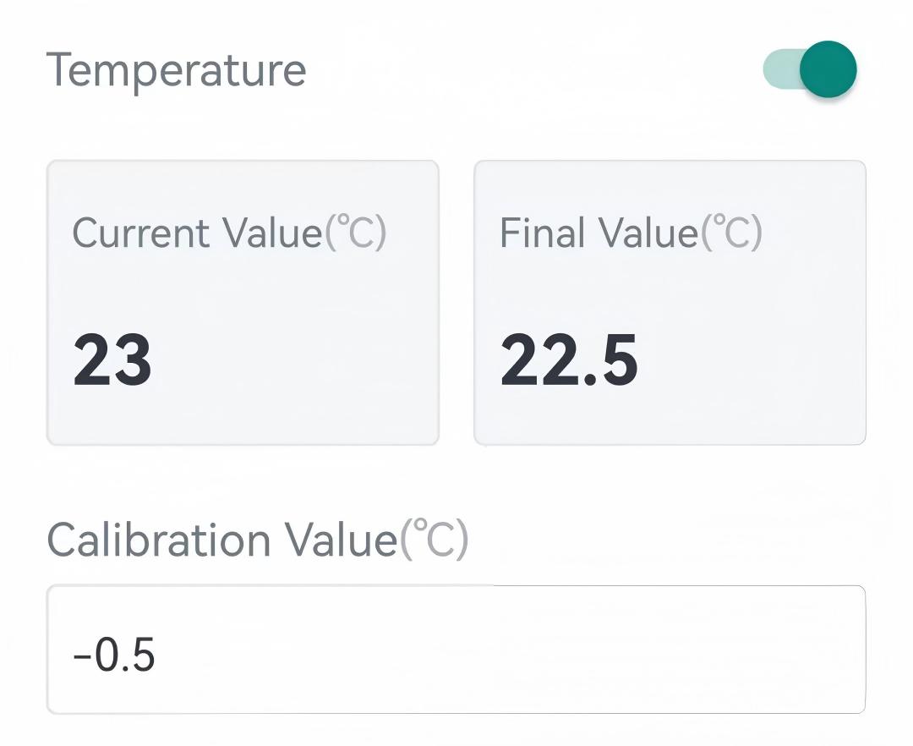Click the light green track of the Temperature switch

[x=778, y=69]
